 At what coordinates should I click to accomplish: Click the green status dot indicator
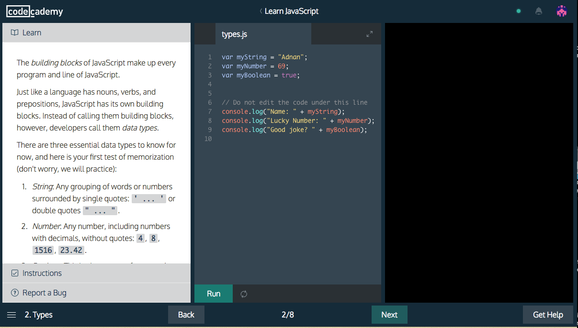519,11
